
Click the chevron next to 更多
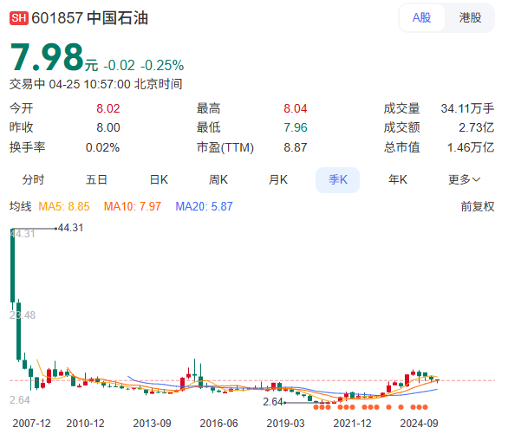point(476,179)
